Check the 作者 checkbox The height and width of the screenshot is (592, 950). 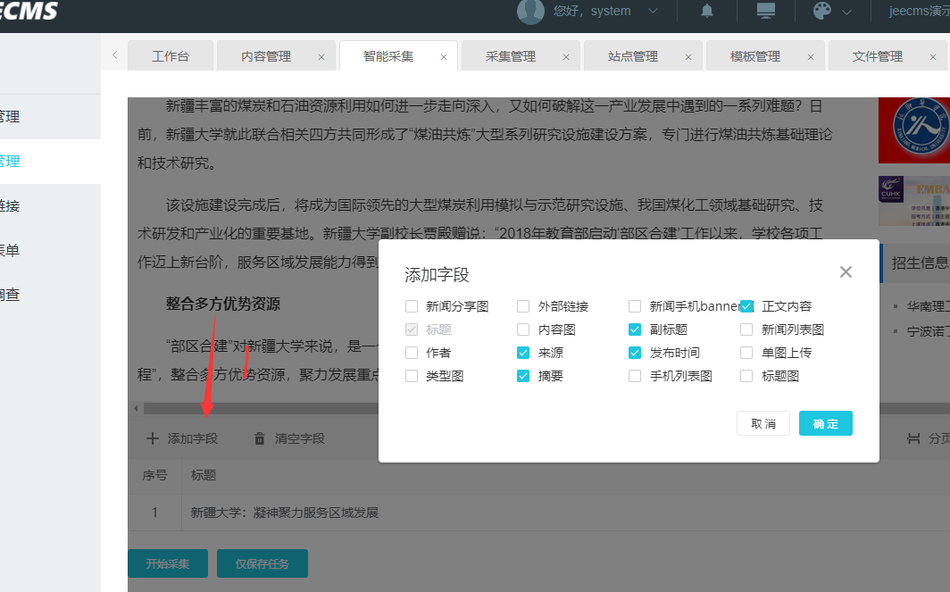coord(412,353)
